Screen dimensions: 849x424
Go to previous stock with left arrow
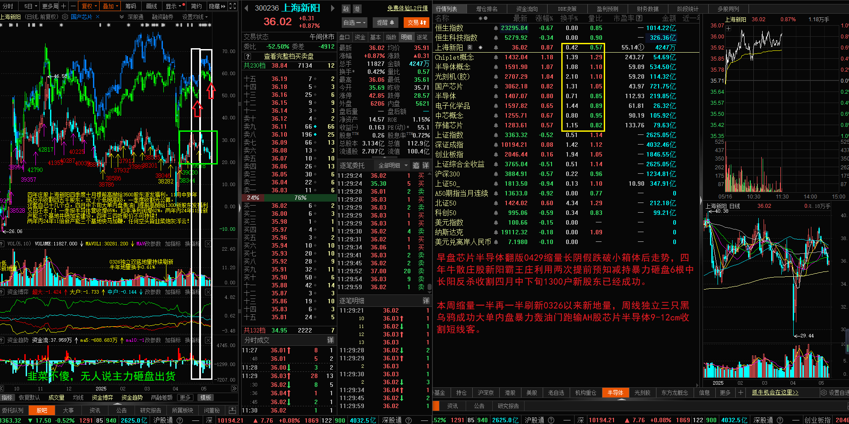tap(247, 8)
